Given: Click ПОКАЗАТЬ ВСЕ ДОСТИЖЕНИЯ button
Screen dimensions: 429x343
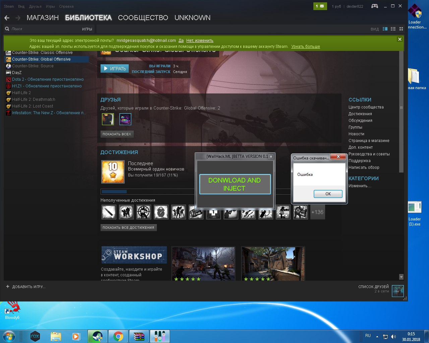Looking at the screenshot, I should tap(128, 227).
